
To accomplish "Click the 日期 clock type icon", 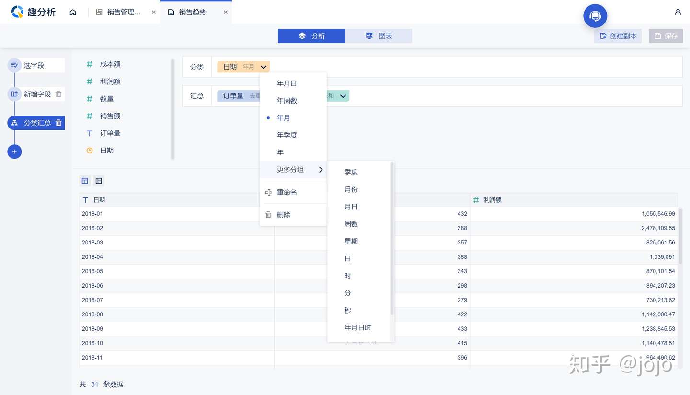I will [x=90, y=151].
